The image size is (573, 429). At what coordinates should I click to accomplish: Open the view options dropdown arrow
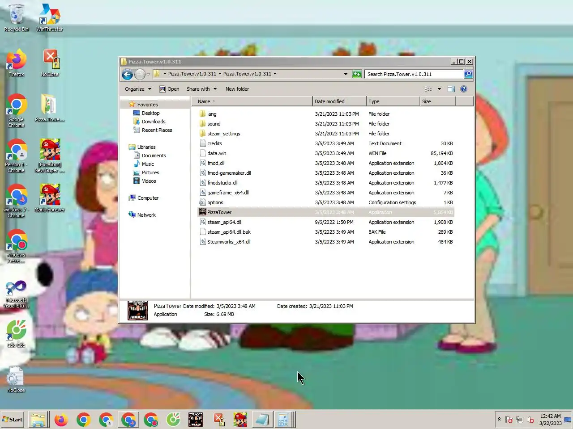(x=439, y=89)
